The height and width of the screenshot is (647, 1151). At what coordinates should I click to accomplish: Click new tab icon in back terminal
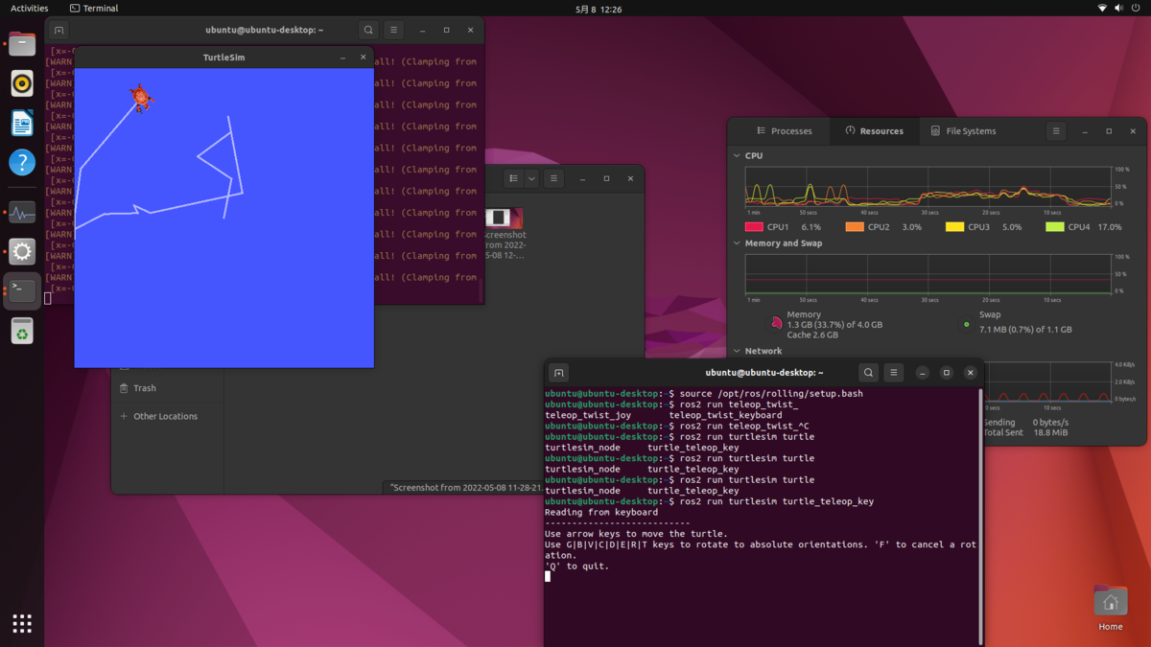(x=59, y=31)
